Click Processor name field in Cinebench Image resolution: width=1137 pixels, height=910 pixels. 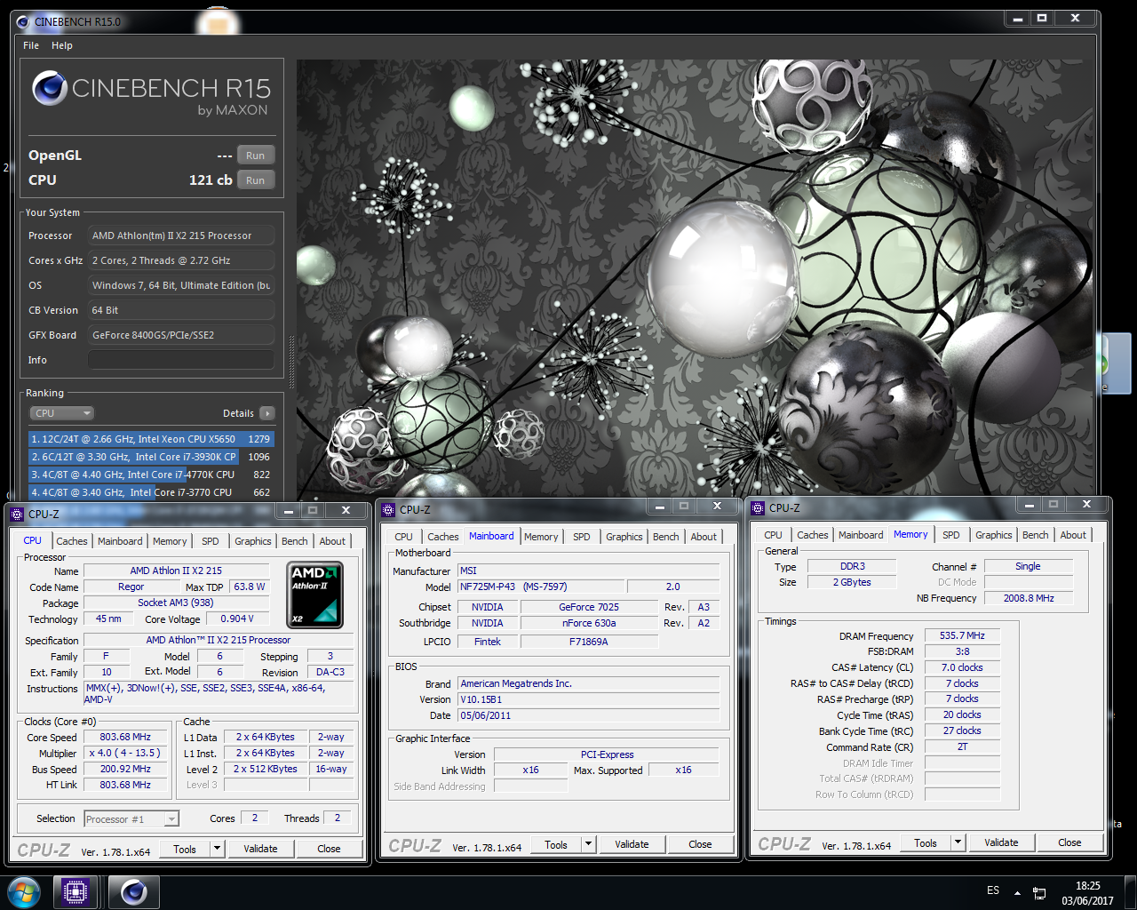pos(181,235)
